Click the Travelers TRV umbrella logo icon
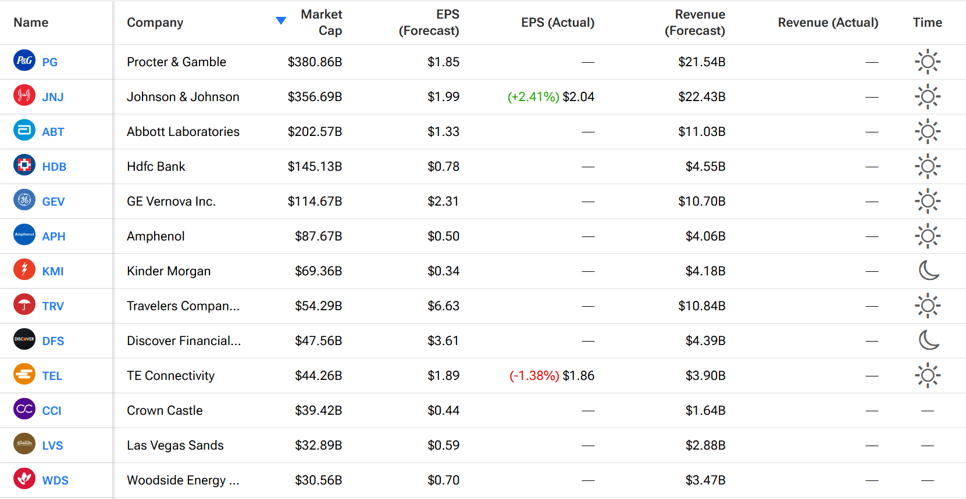 click(24, 304)
